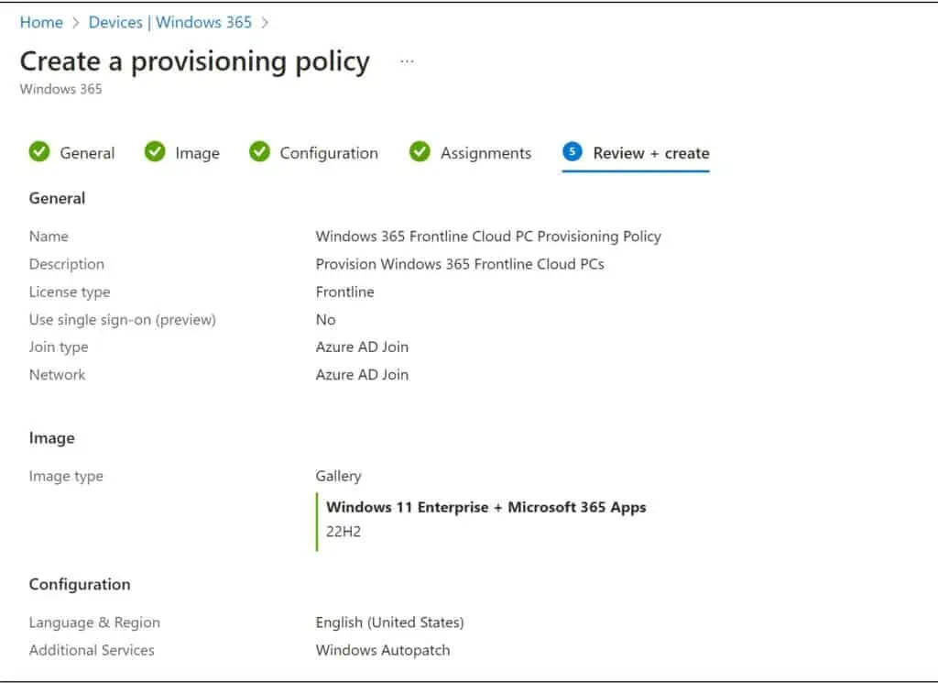Viewport: 938px width, 683px height.
Task: Open the Devices | Windows 365 breadcrumb
Action: click(x=169, y=22)
